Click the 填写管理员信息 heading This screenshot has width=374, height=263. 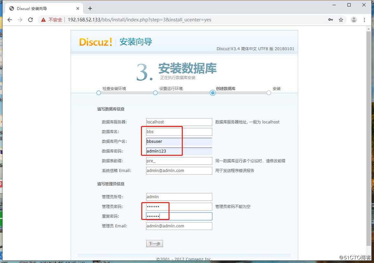(x=111, y=184)
